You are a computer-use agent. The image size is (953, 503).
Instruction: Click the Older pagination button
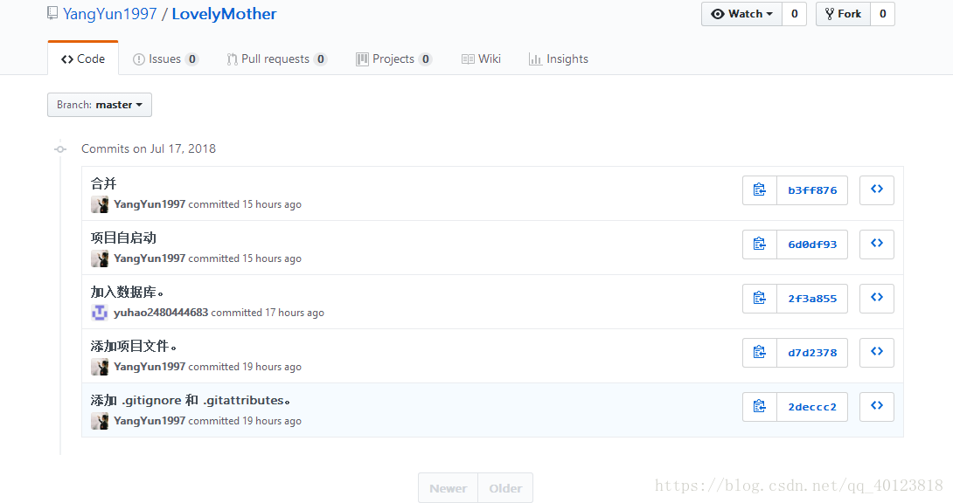click(x=505, y=488)
